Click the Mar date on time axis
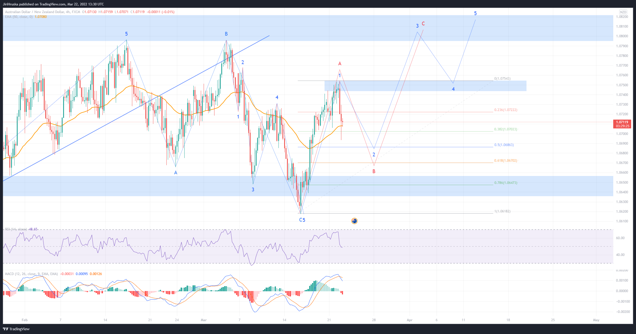The width and height of the screenshot is (636, 334). pos(203,320)
